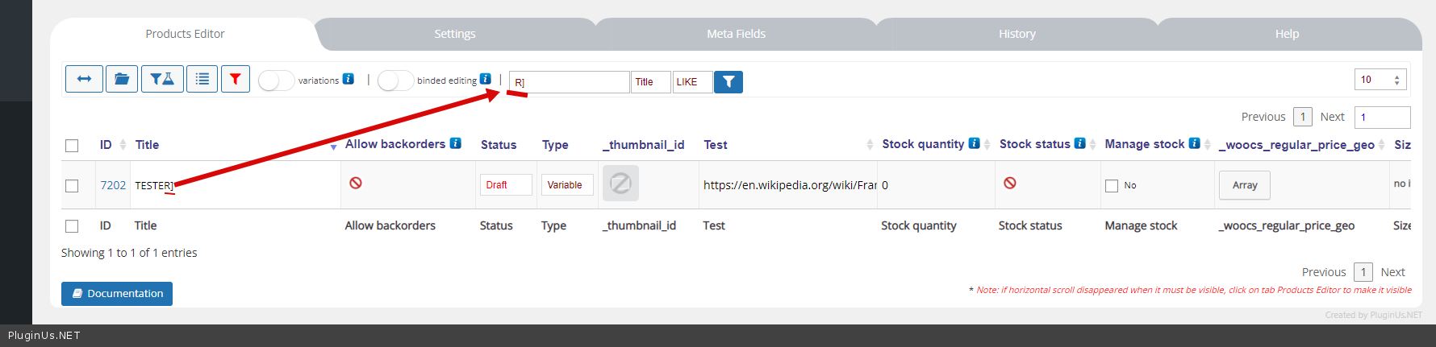Open the Title search field selector
This screenshot has height=347, width=1436.
coord(650,82)
